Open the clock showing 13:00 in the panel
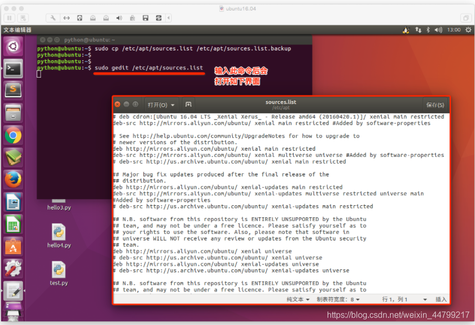 pyautogui.click(x=453, y=30)
